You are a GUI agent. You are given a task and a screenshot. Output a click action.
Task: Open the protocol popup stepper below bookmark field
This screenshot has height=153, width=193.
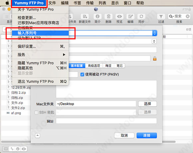154,41
